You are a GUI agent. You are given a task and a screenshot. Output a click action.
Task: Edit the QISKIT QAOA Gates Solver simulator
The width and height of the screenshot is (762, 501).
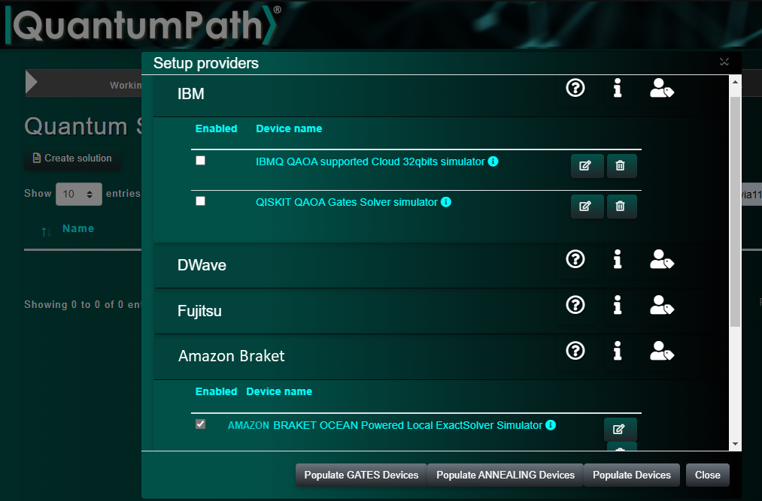coord(587,207)
